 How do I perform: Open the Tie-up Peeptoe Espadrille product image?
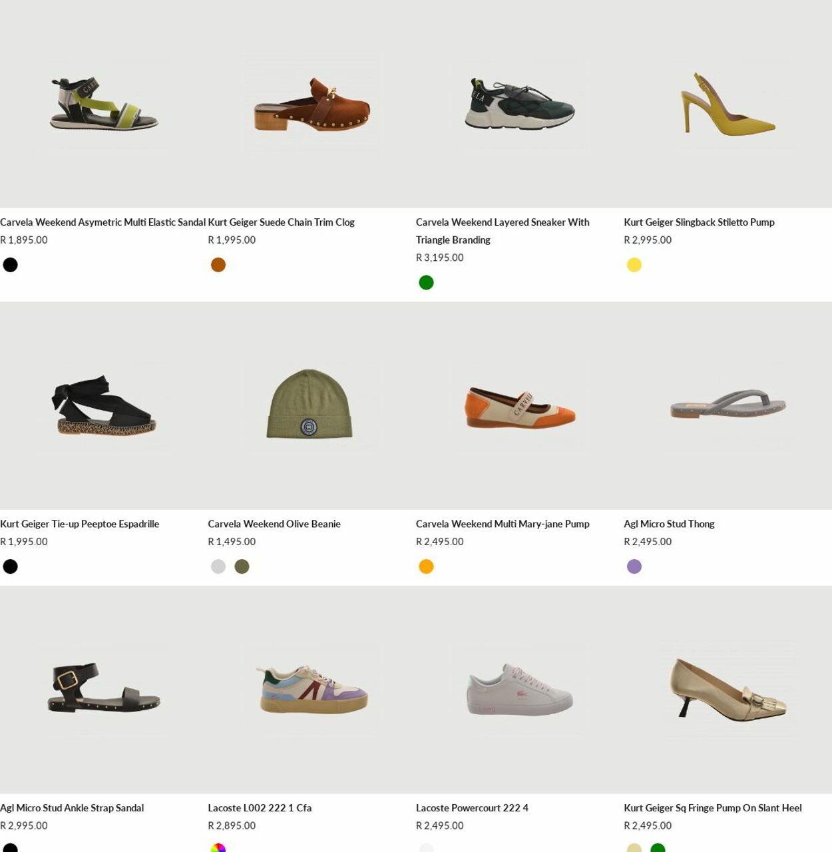point(104,406)
